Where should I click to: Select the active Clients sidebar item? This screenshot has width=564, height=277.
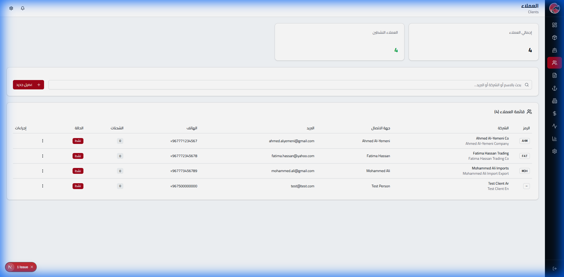point(554,63)
